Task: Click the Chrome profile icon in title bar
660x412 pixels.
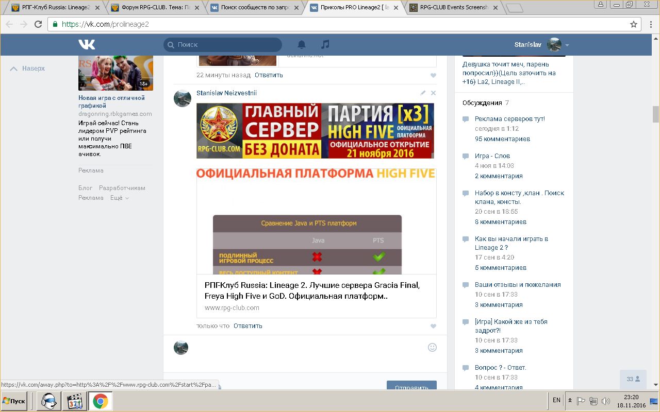Action: pos(600,4)
